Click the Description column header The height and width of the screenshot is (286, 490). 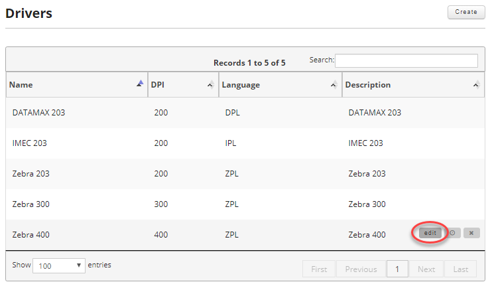(413, 85)
